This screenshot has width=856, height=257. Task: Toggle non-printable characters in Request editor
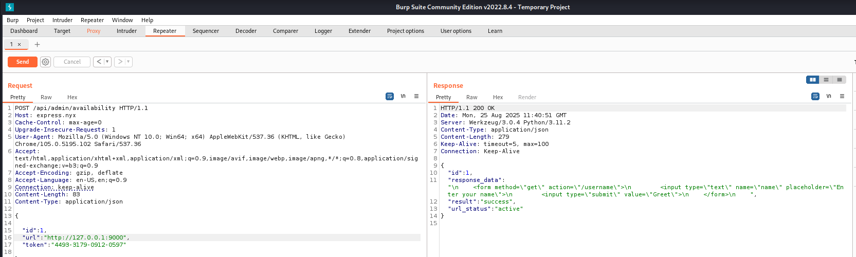(403, 96)
